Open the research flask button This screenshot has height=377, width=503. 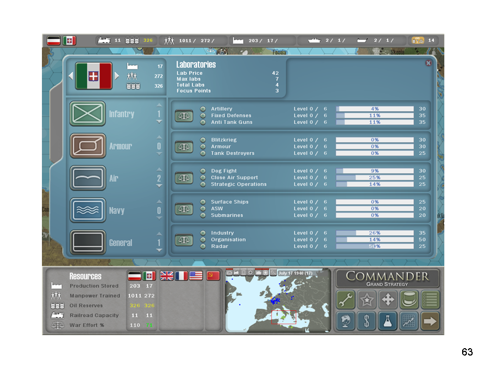click(x=387, y=321)
